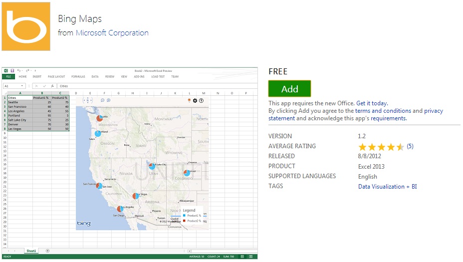Open the TEAM ribbon tab
The image size is (463, 262).
point(175,76)
